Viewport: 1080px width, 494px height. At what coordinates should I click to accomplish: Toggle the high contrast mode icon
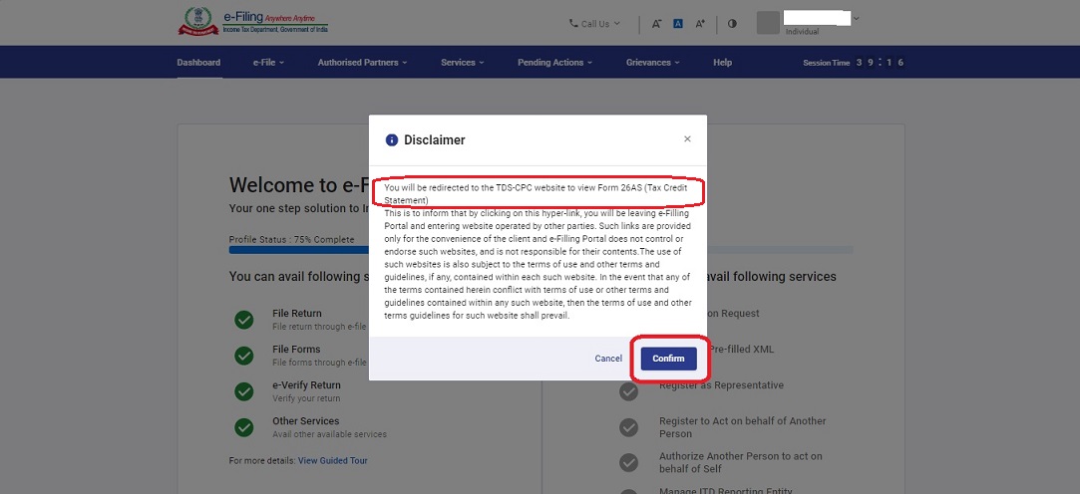point(732,23)
